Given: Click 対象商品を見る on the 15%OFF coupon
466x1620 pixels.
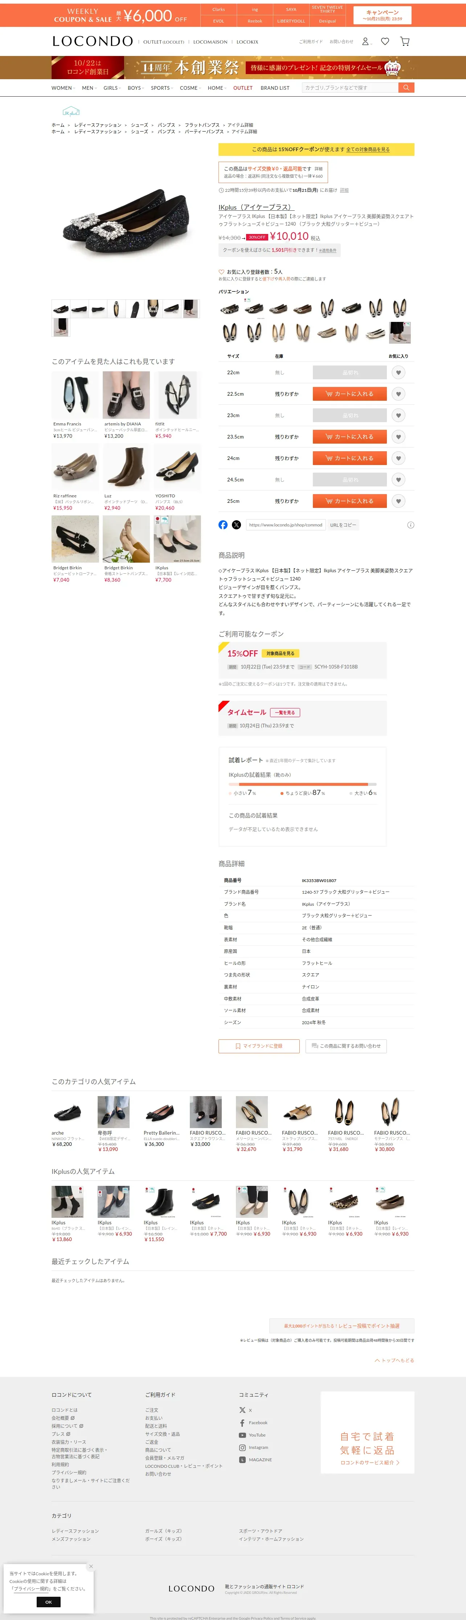Looking at the screenshot, I should coord(281,653).
